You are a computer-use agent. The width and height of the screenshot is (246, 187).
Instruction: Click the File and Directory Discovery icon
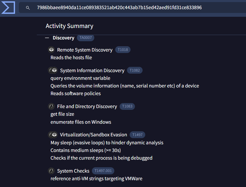[x=51, y=106]
